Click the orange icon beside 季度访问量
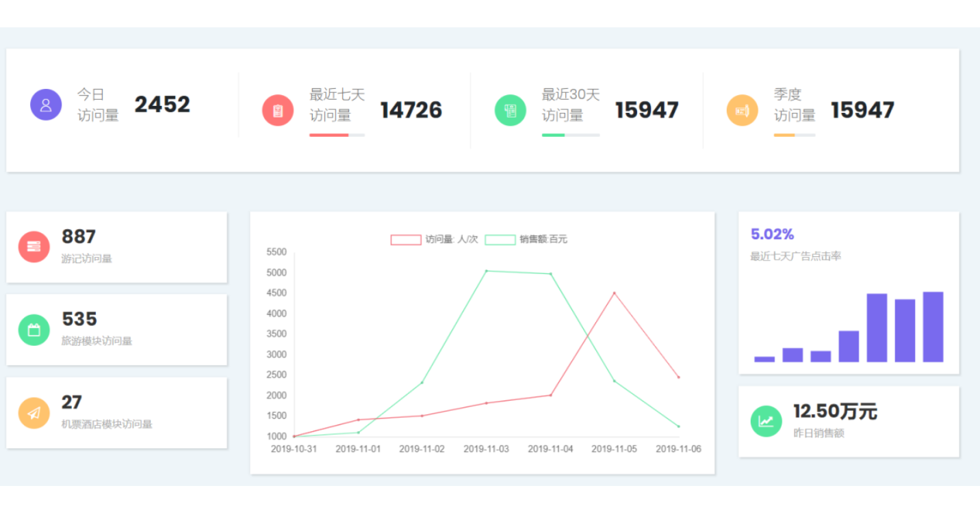 743,110
